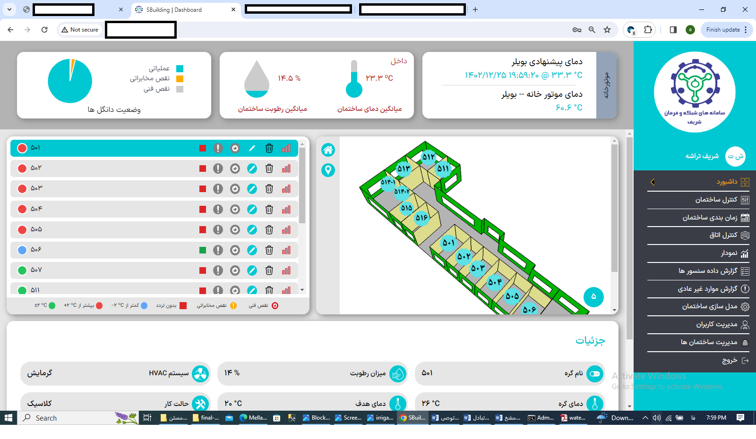Click the exclamation alert icon for room 503
This screenshot has width=756, height=439.
218,189
